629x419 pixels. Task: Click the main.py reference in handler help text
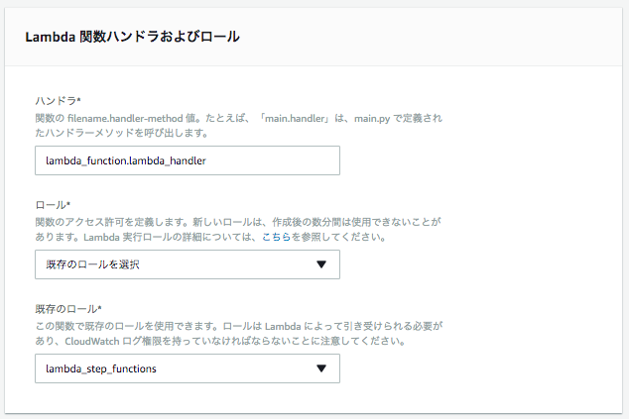(372, 119)
